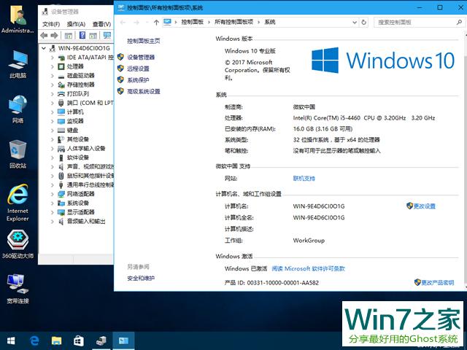Click Device Manager back arrow toolbar icon

pyautogui.click(x=44, y=36)
